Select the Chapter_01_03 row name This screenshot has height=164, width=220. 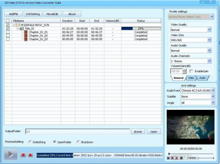(x=38, y=39)
